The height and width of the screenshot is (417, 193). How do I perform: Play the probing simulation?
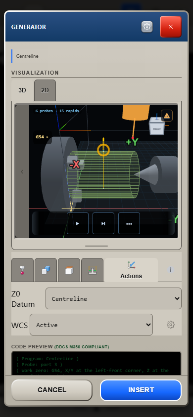click(x=78, y=223)
